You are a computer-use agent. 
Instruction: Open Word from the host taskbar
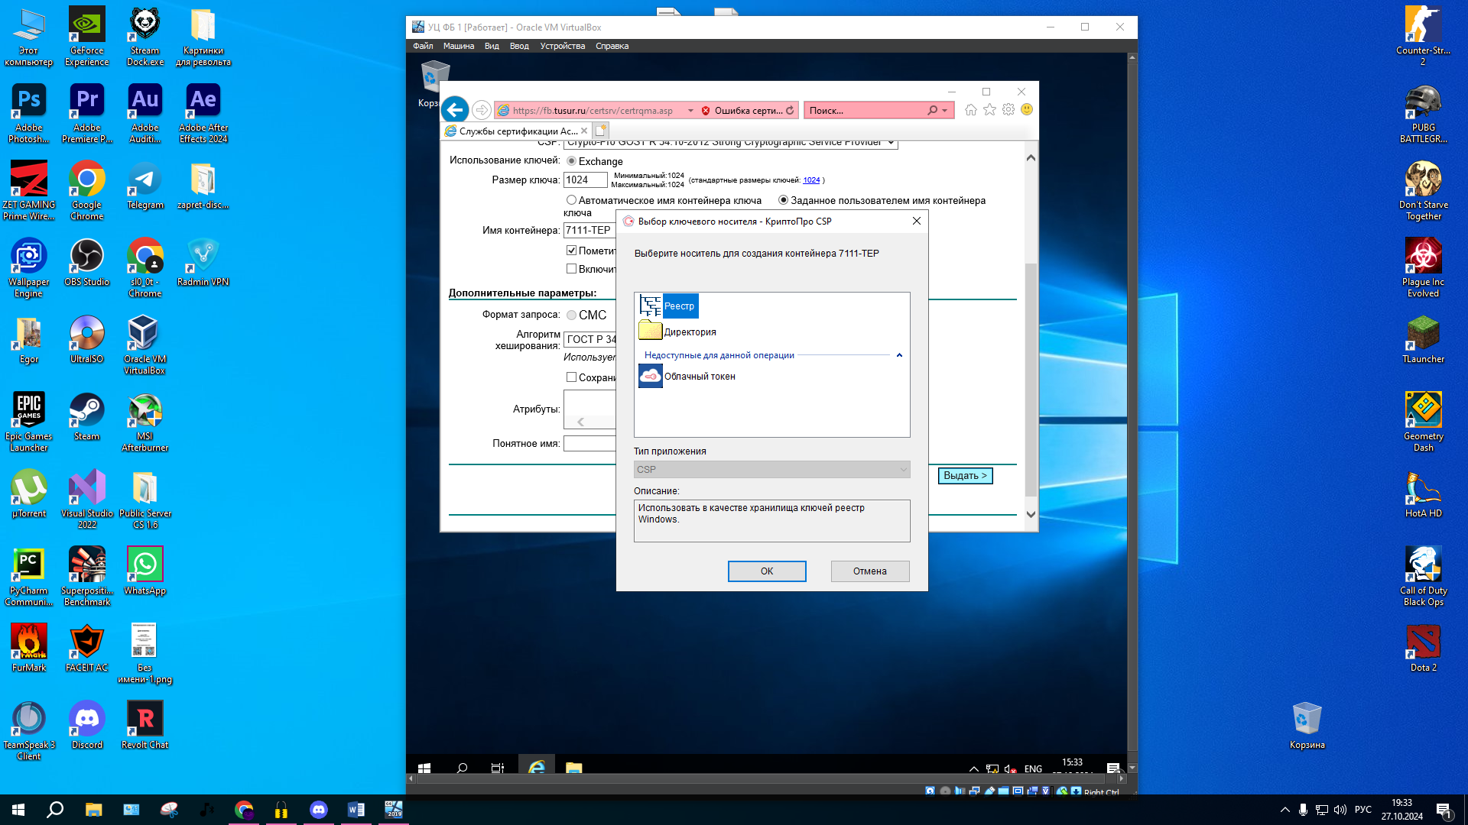coord(356,810)
